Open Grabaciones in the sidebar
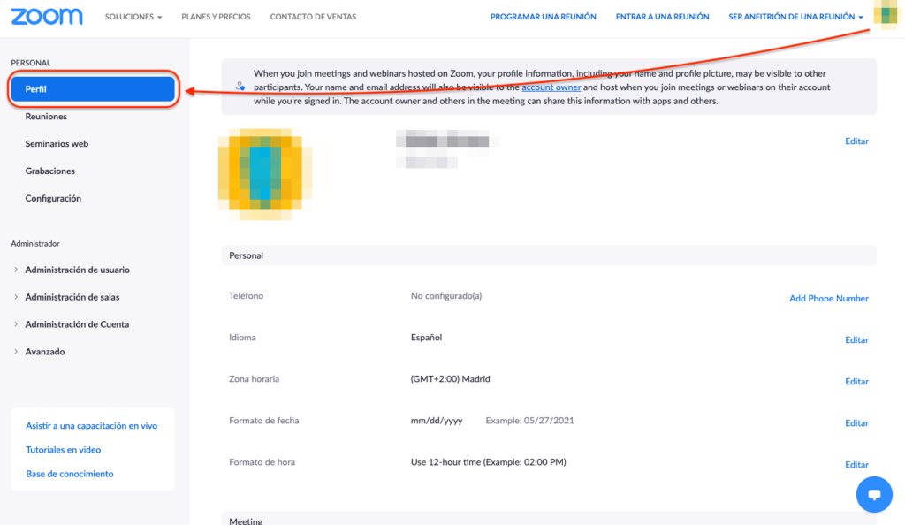Viewport: 905px width, 525px height. (49, 171)
